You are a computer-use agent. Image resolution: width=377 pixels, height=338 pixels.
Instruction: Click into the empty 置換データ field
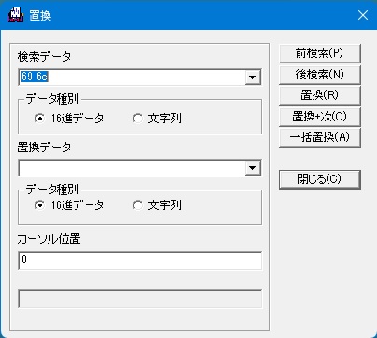(133, 168)
